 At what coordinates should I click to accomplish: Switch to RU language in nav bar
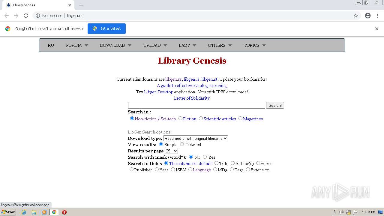pyautogui.click(x=51, y=45)
